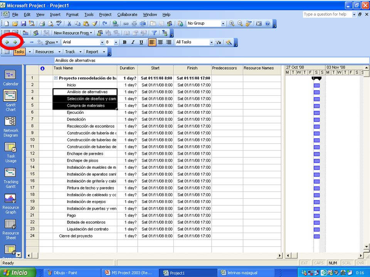Zoom in on the timescale
Screen dimensions: 370x277
click(x=232, y=23)
